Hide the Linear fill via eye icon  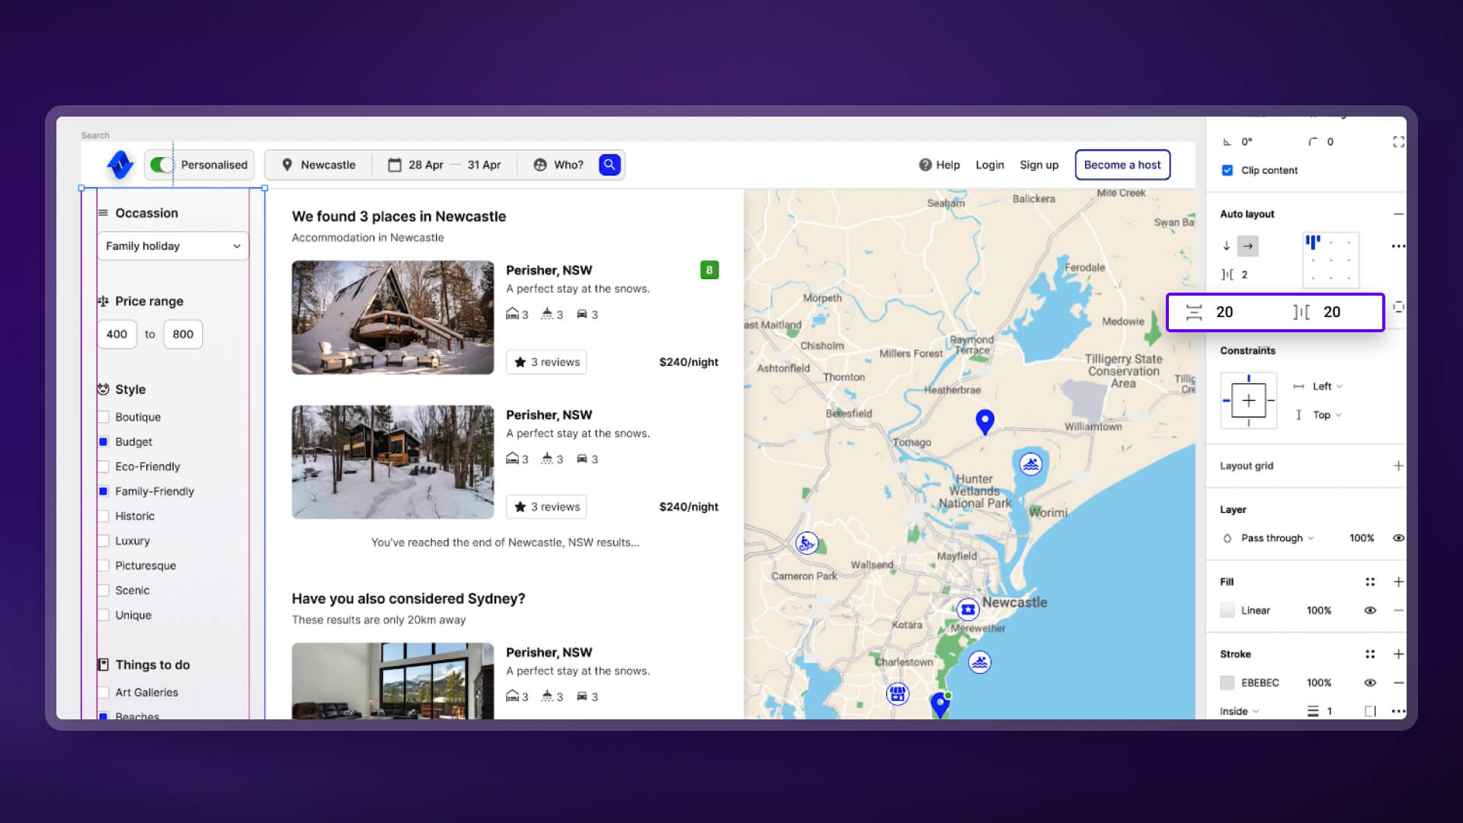[1370, 610]
